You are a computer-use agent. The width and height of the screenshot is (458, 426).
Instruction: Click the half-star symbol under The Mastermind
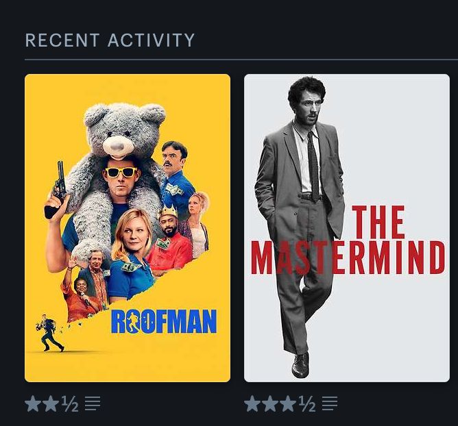[x=307, y=404]
